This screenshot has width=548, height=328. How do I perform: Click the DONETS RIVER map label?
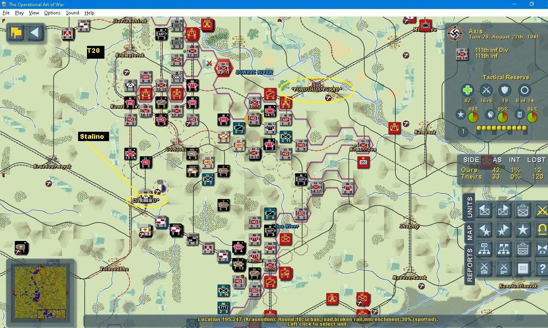coord(254,72)
